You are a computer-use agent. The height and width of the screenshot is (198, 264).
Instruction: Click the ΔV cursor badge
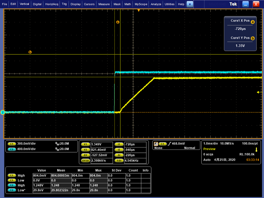85,155
